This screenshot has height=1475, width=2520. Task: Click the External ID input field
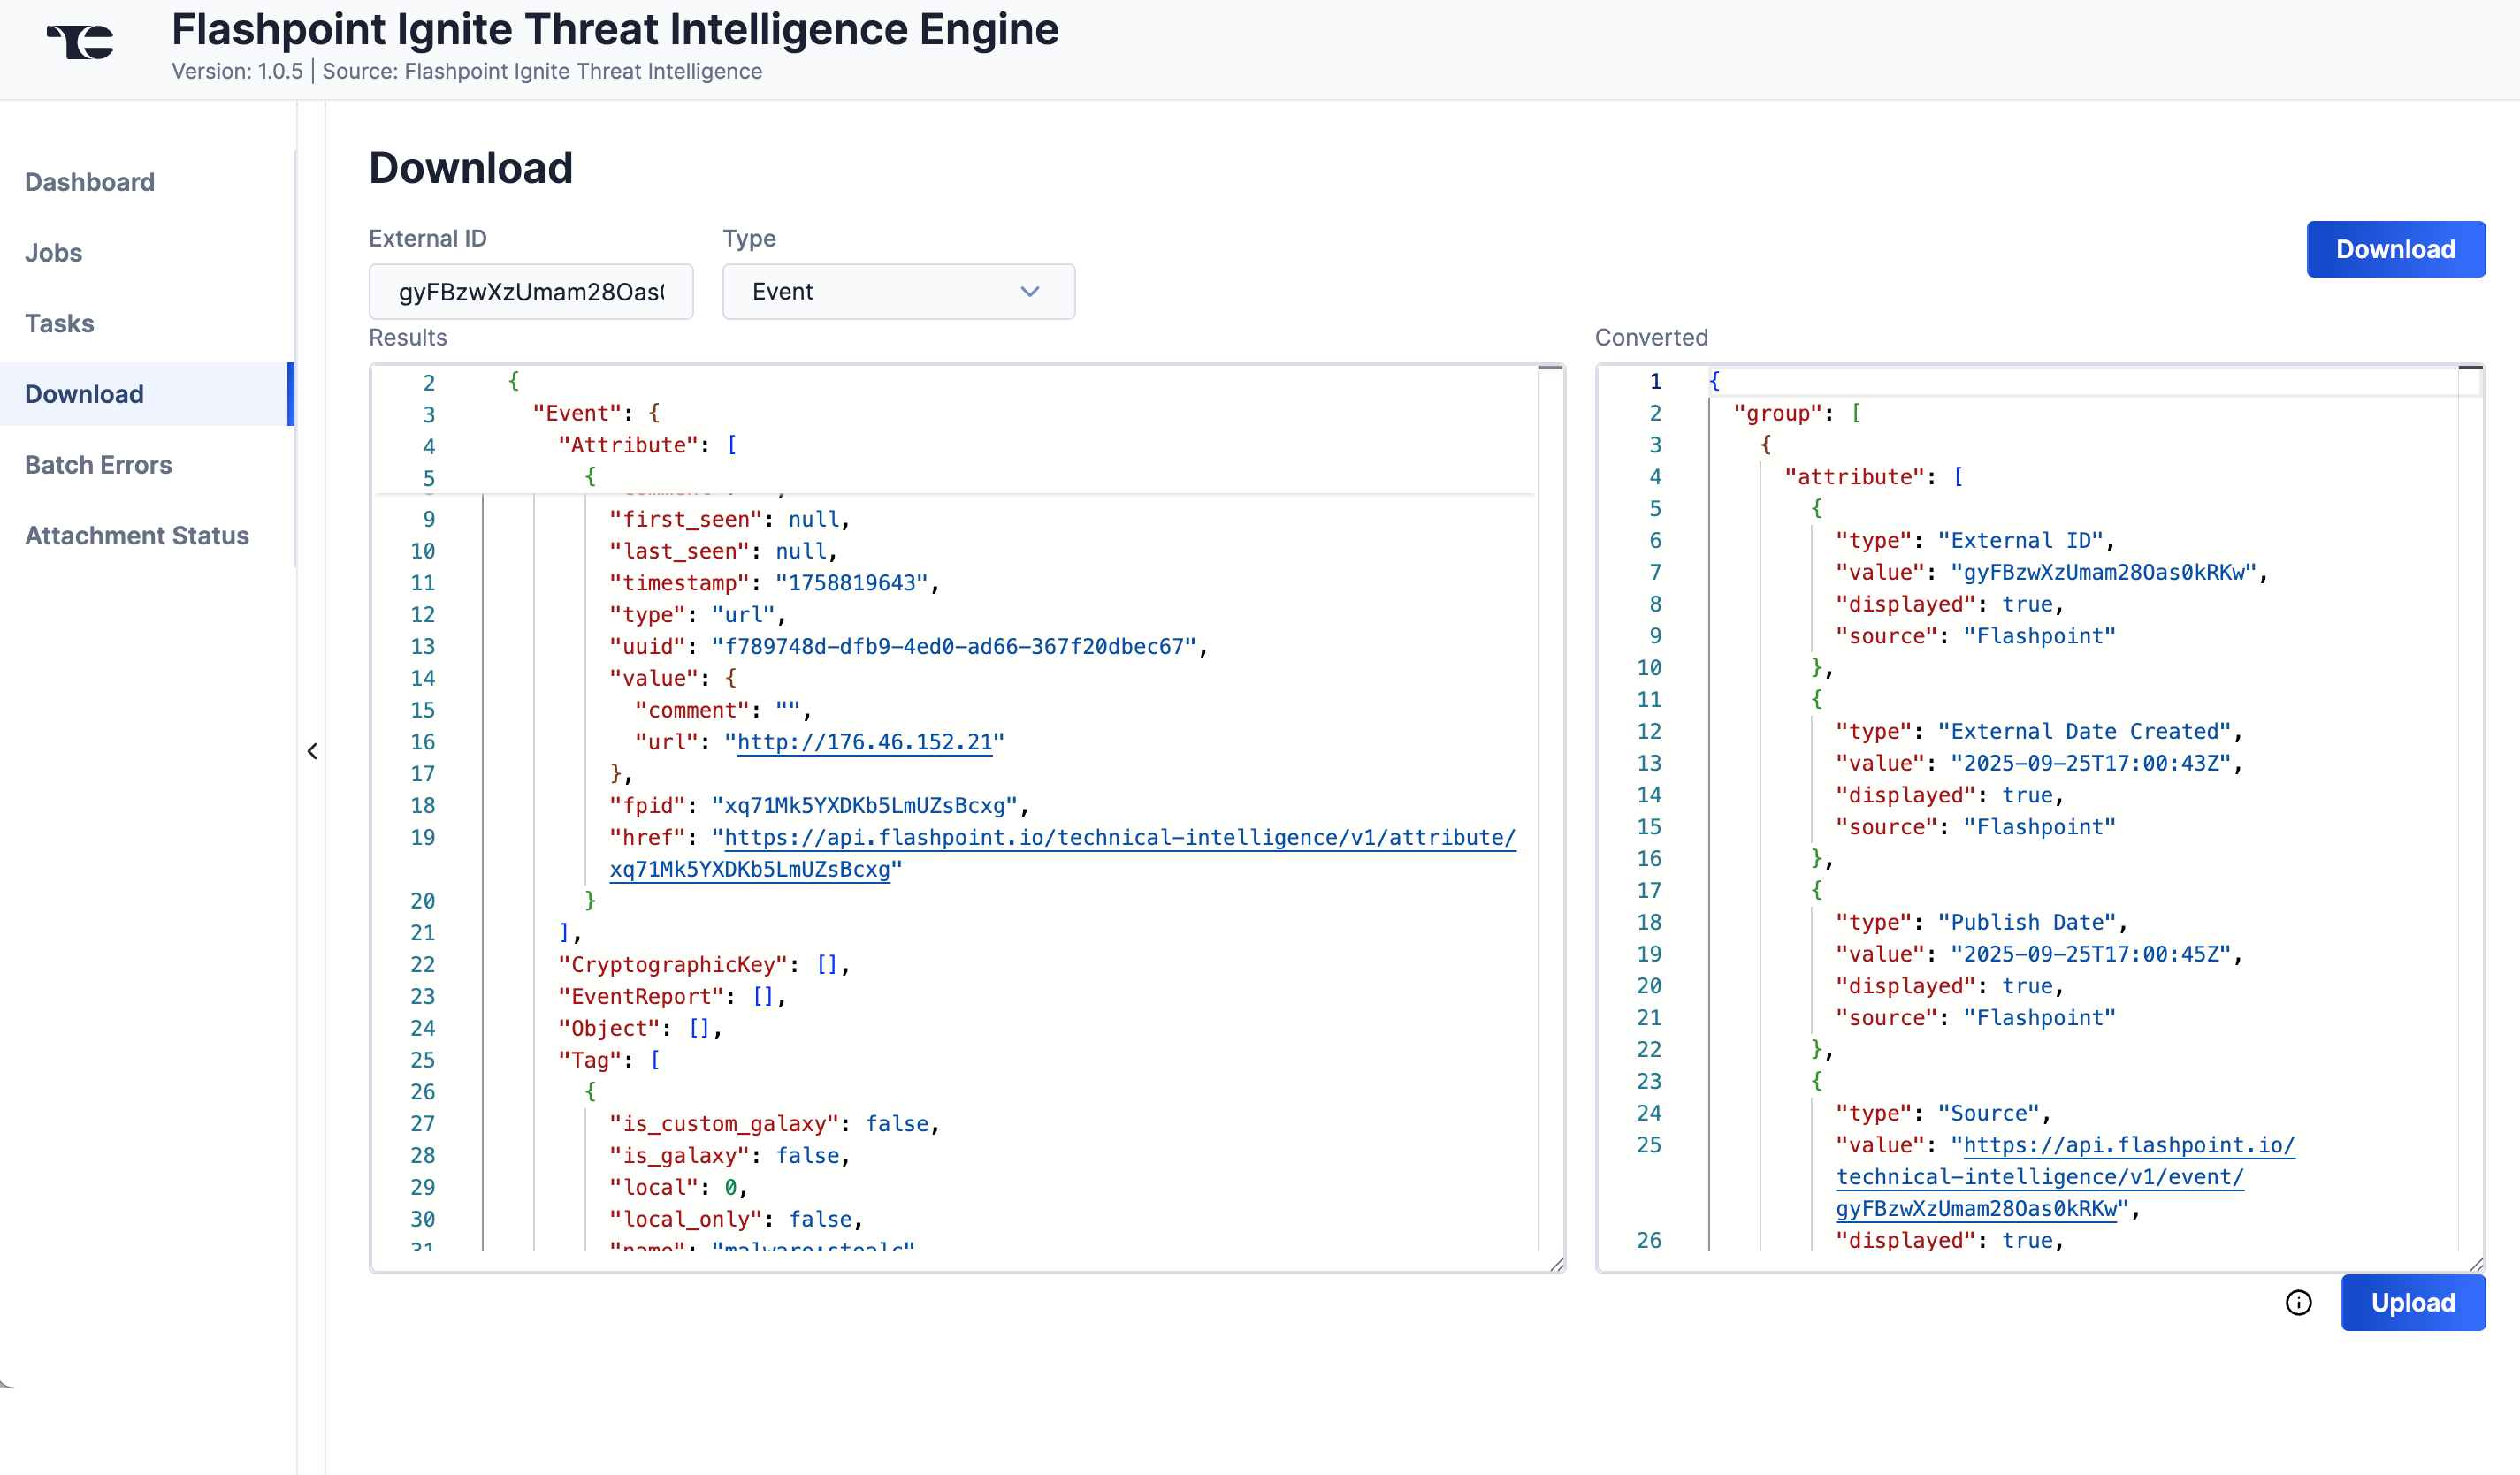[531, 291]
